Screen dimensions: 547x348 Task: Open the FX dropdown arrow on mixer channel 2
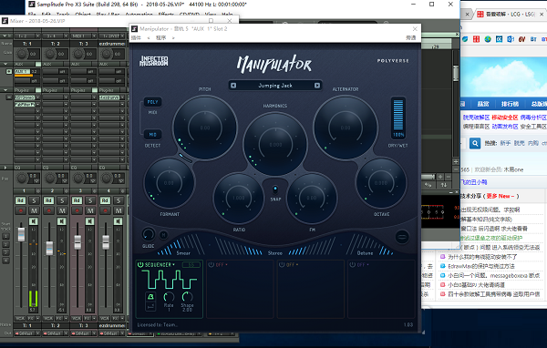pyautogui.click(x=65, y=318)
